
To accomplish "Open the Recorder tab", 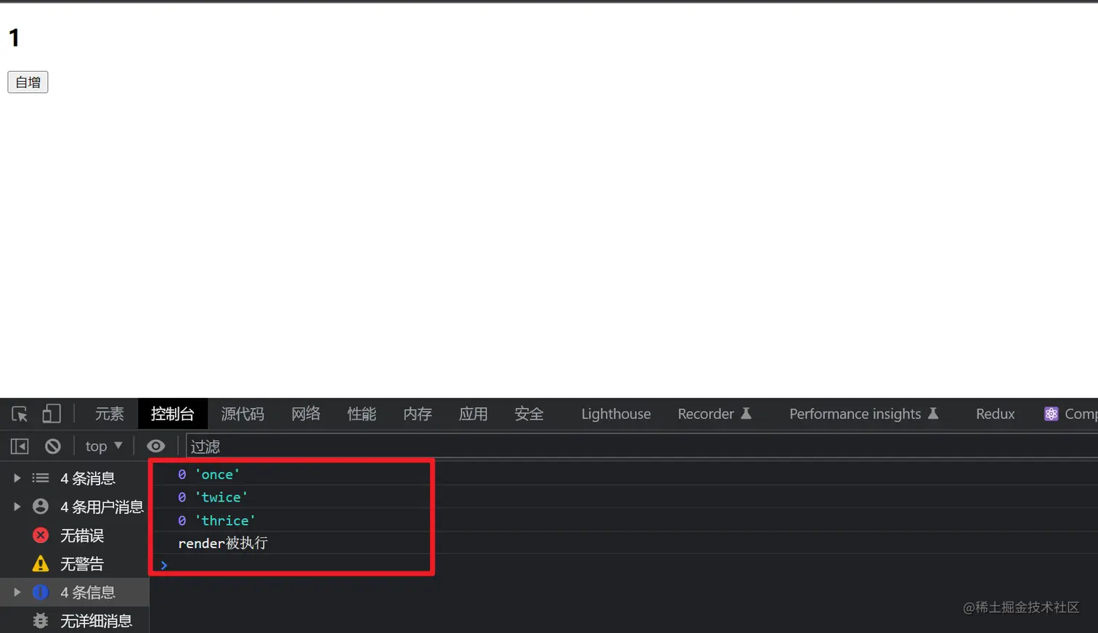I will [x=715, y=414].
